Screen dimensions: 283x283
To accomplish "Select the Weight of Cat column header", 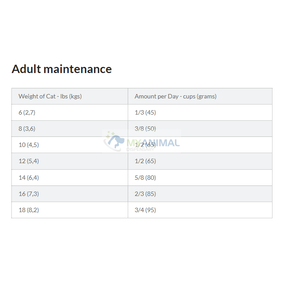I will coord(50,96).
